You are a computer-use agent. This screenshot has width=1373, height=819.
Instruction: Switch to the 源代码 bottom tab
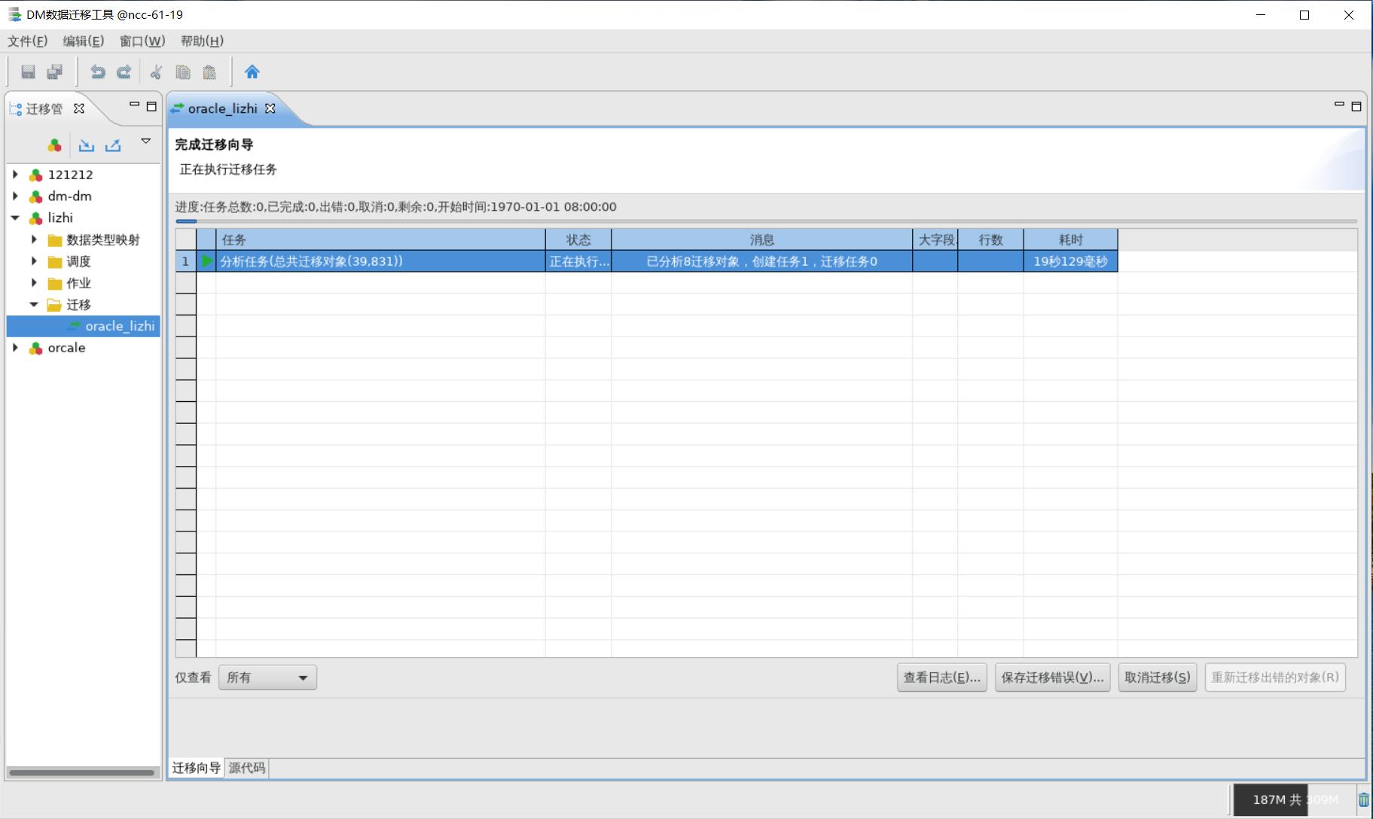coord(247,768)
